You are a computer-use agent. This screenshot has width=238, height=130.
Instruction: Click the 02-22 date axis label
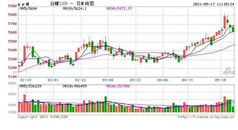(81, 80)
